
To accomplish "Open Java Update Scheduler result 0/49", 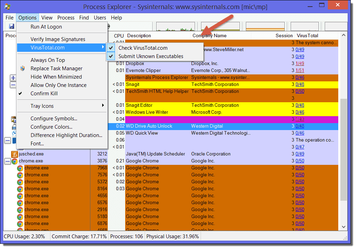I will [300, 154].
